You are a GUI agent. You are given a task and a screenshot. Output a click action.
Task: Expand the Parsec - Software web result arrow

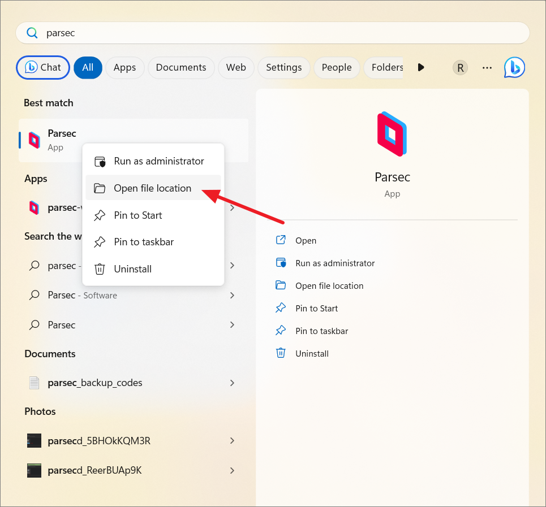click(232, 295)
